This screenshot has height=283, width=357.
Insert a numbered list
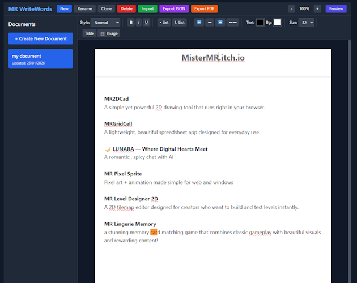[180, 22]
